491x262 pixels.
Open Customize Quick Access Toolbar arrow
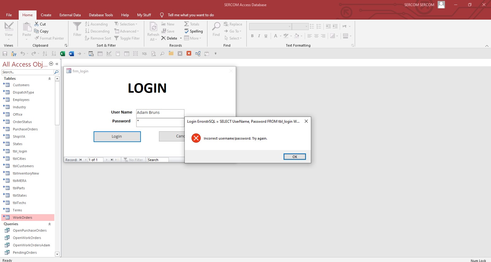coord(215,54)
